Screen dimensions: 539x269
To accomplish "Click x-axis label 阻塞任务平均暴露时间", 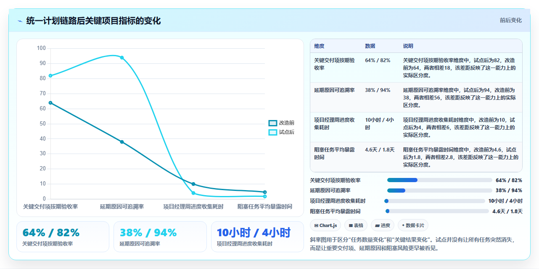I will coord(265,206).
